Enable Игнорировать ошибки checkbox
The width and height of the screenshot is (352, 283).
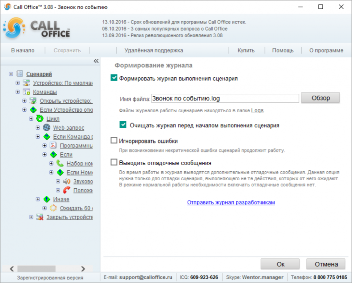(x=114, y=140)
